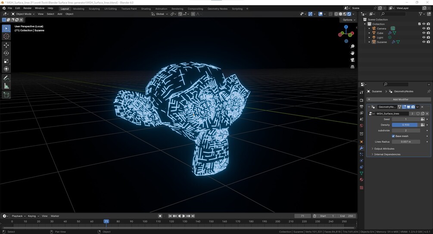Activate the Transform tool

6,69
